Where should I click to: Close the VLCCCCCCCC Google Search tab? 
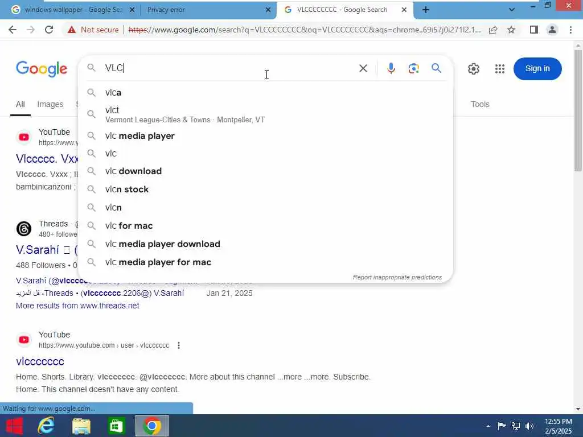click(x=404, y=10)
